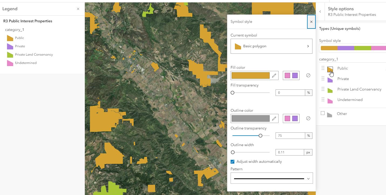The height and width of the screenshot is (195, 386).
Task: Click the no-outline color icon
Action: pos(308,118)
